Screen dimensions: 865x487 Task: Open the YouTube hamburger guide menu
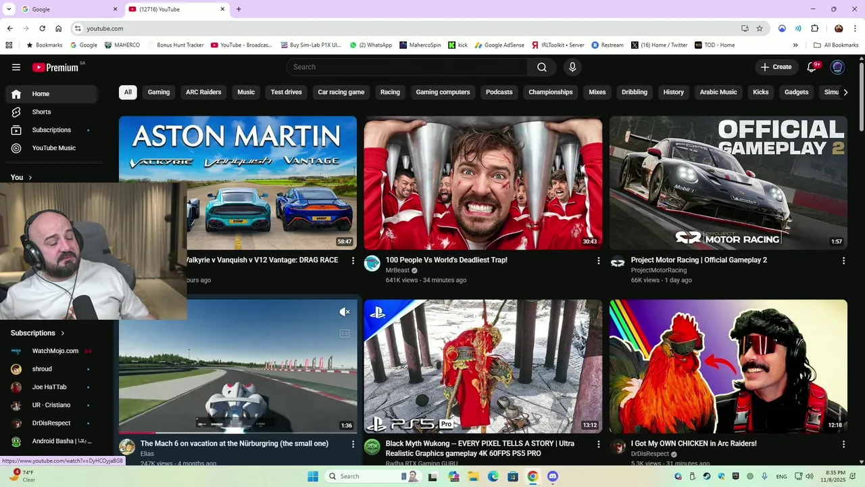click(x=16, y=67)
